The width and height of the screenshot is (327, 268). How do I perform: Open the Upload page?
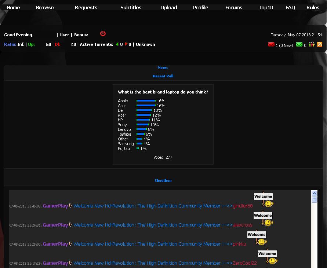169,7
